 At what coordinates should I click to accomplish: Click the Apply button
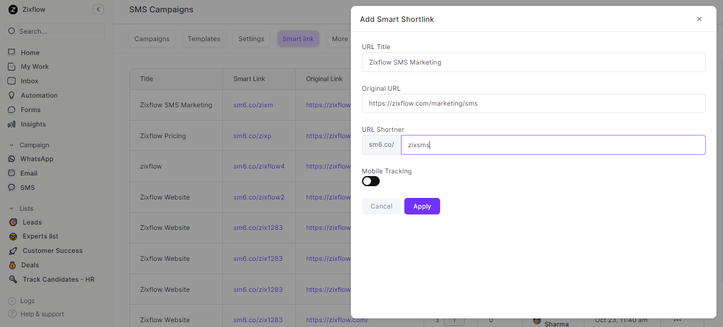pyautogui.click(x=422, y=206)
